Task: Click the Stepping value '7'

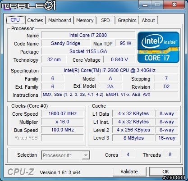Action: coord(166,78)
